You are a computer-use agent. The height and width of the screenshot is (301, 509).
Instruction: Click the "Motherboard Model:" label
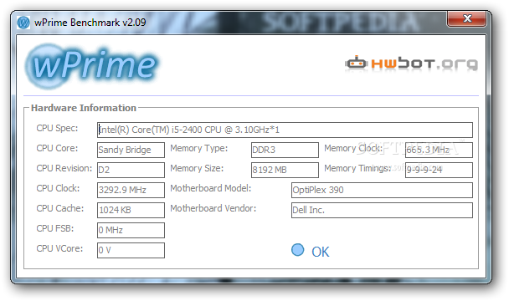pyautogui.click(x=211, y=188)
